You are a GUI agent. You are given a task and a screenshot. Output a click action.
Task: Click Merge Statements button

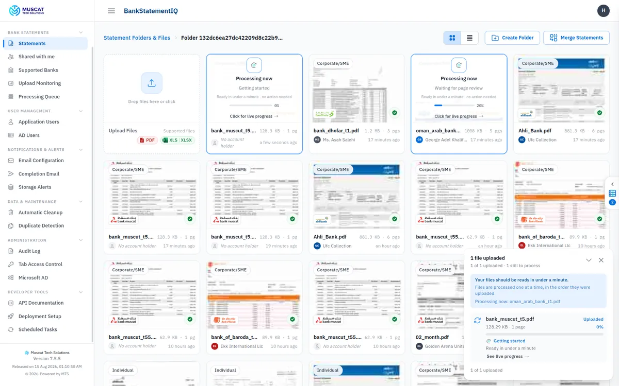[576, 38]
